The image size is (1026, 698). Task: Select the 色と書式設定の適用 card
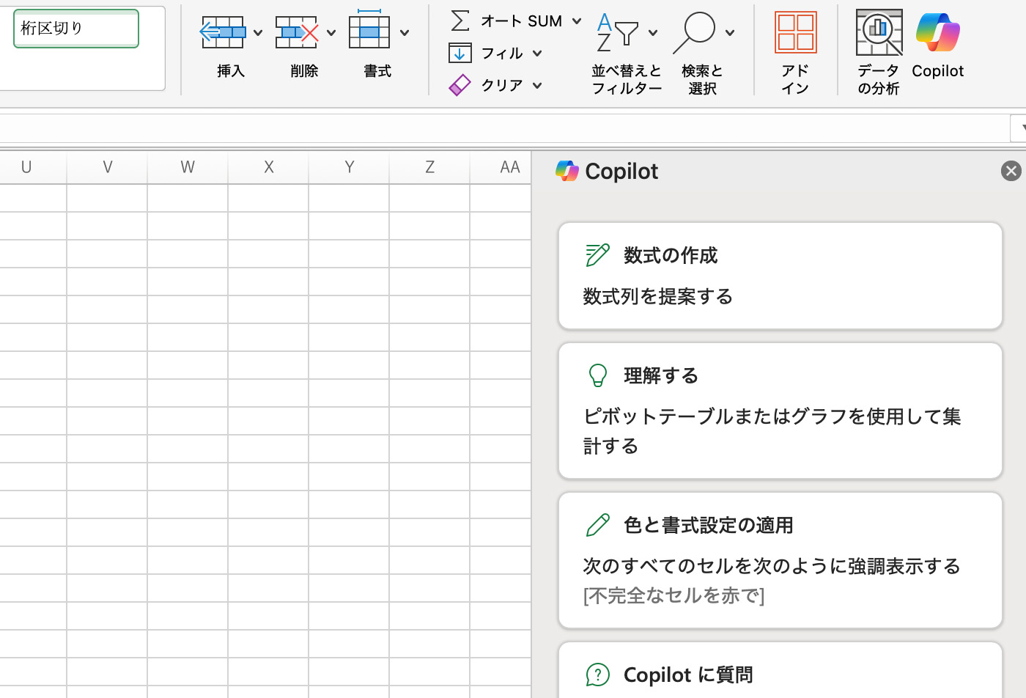pos(780,560)
